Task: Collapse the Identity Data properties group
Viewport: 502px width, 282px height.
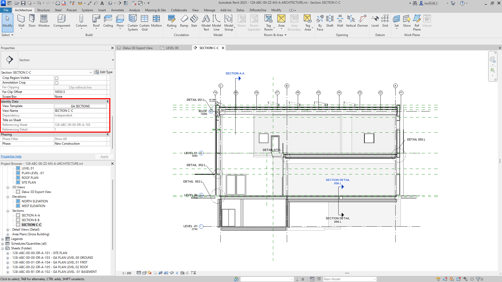Action: pyautogui.click(x=107, y=102)
